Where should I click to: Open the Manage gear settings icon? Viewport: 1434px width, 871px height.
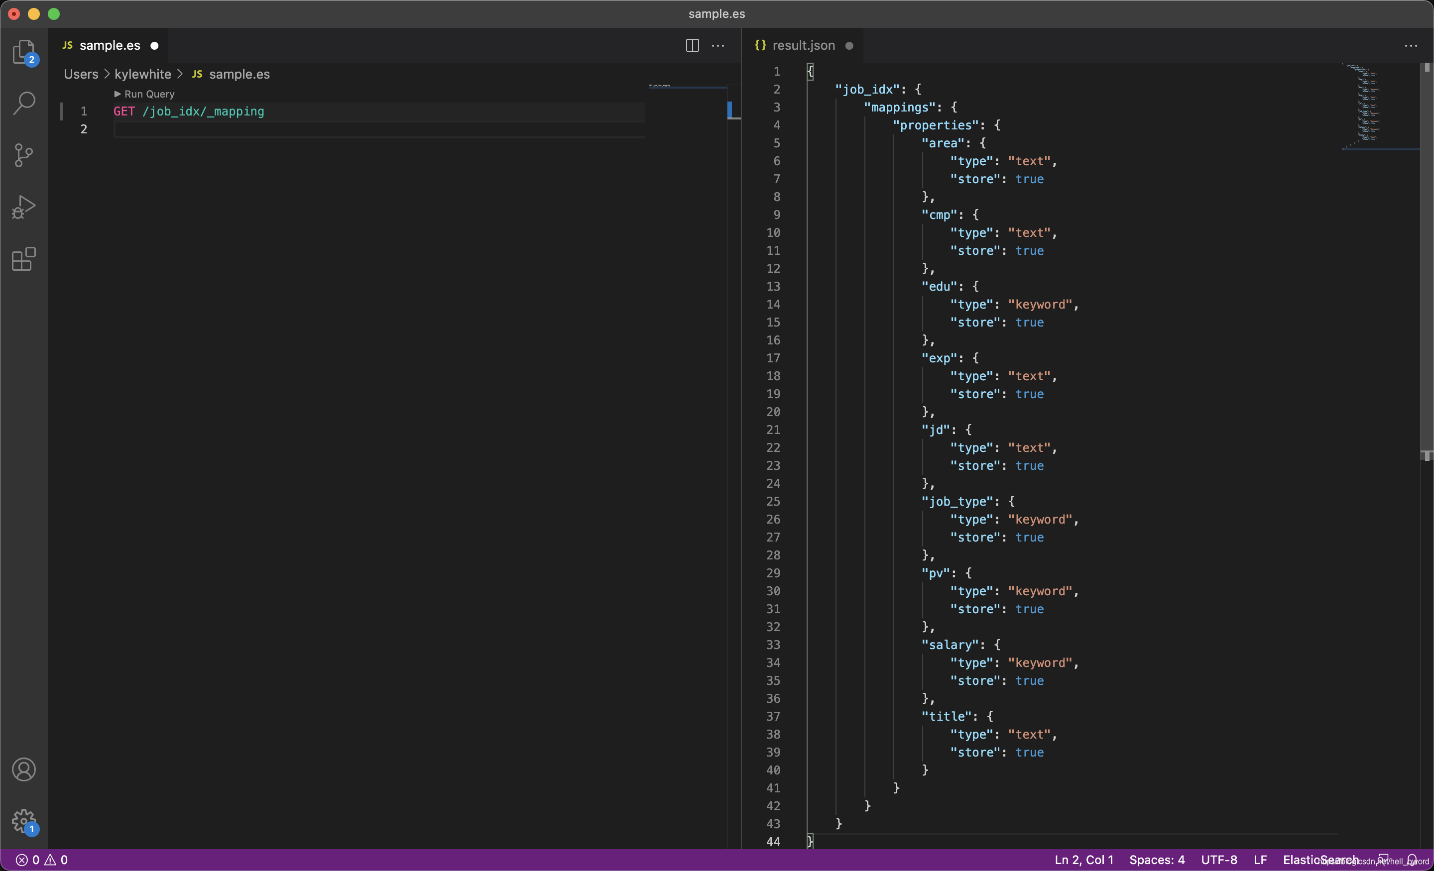[24, 821]
